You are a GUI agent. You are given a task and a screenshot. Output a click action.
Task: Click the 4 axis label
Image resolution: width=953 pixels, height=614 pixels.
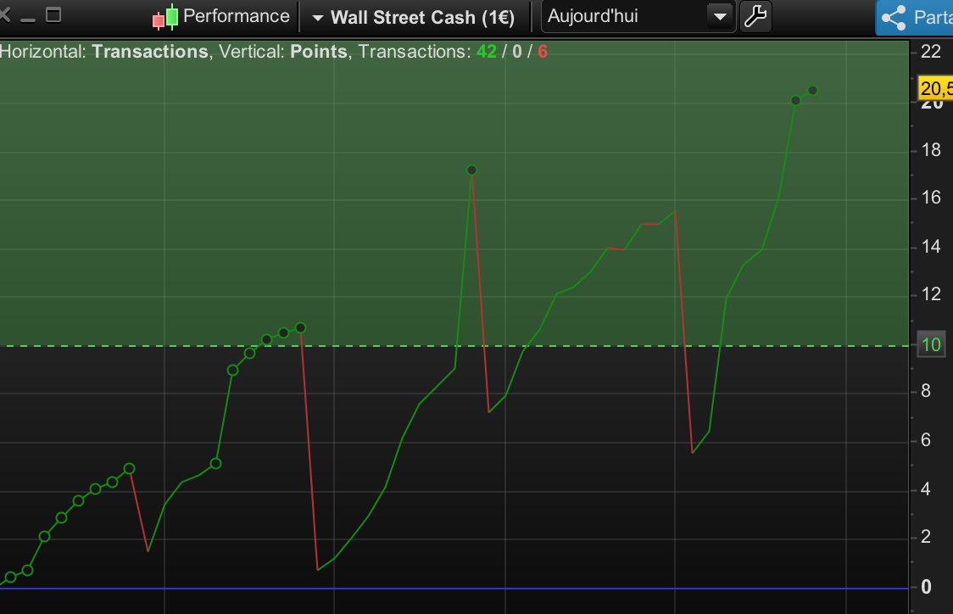926,488
